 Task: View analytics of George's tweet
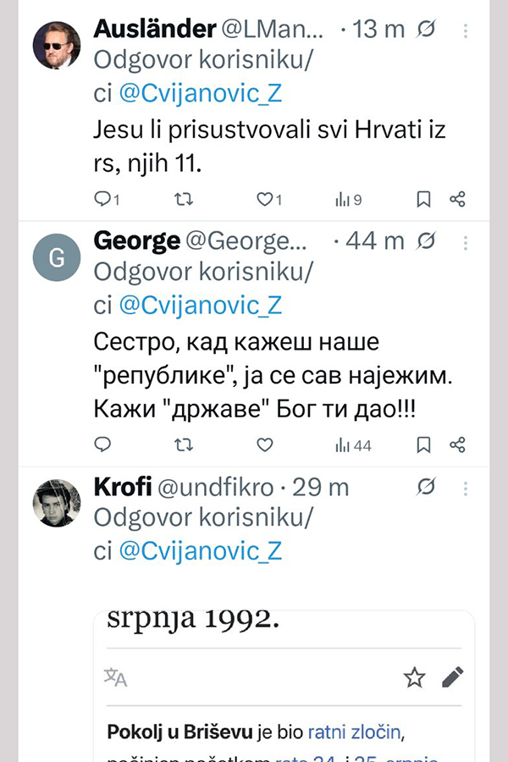353,444
